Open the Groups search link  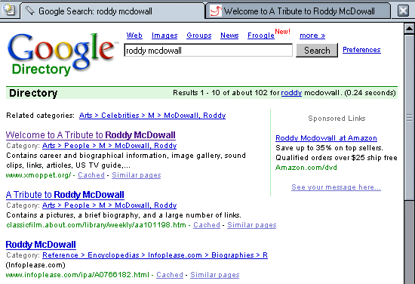point(198,35)
